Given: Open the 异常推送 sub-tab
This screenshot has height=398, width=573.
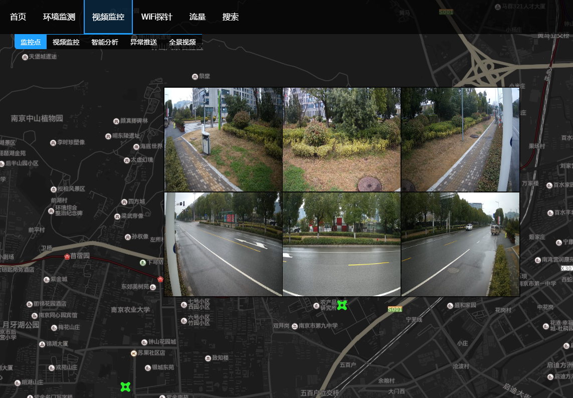Looking at the screenshot, I should (144, 42).
